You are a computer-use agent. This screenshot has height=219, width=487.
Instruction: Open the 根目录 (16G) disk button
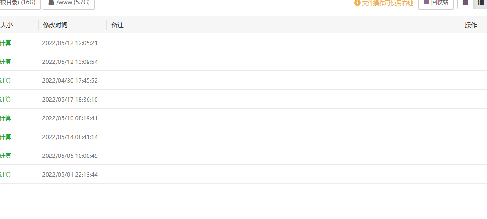[19, 3]
